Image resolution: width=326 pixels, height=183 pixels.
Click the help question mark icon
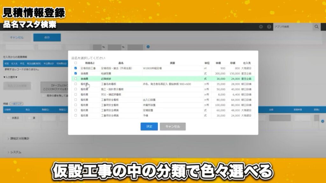[x=269, y=27]
